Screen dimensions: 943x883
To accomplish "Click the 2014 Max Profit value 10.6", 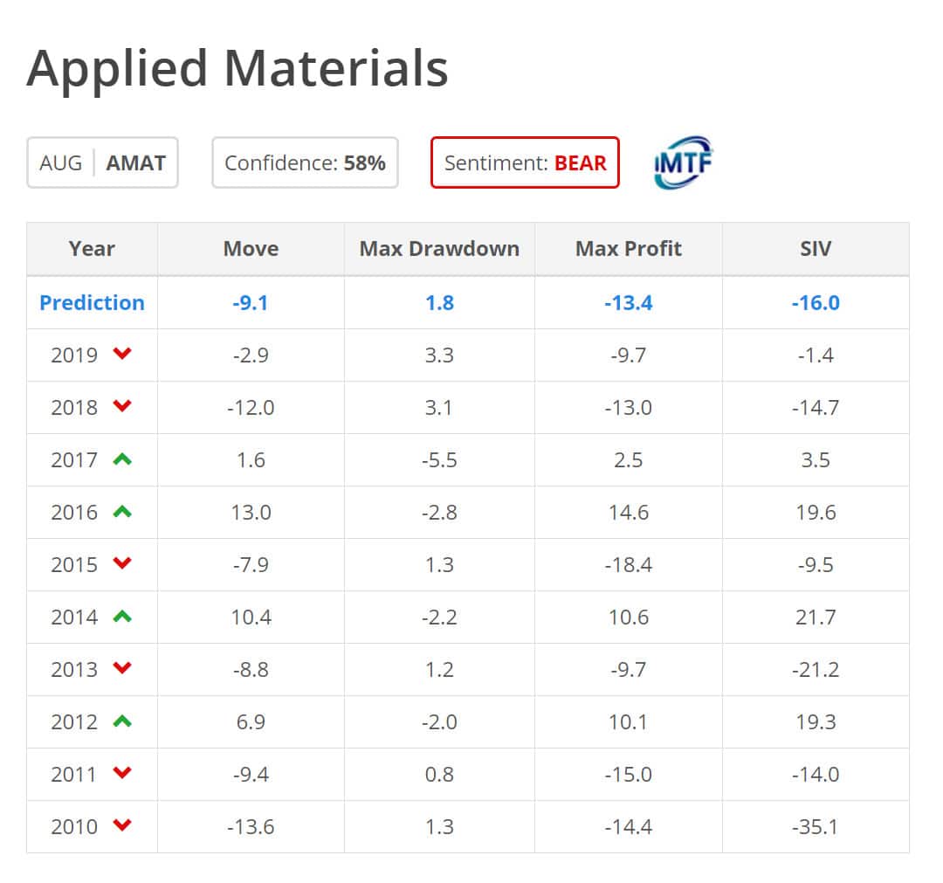I will click(629, 617).
